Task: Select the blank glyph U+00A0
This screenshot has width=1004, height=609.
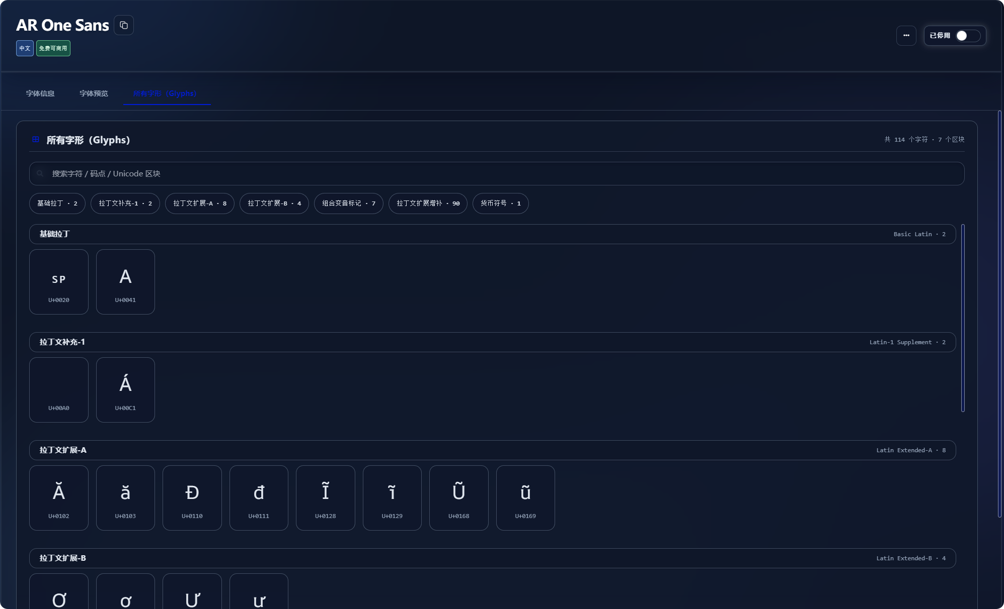Action: coord(59,390)
